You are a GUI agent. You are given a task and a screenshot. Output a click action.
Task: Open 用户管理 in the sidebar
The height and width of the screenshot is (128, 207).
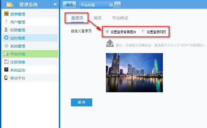30,22
